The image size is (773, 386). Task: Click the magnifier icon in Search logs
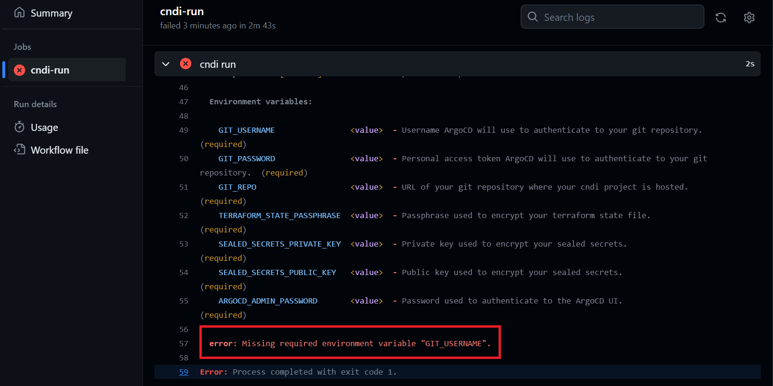(533, 17)
